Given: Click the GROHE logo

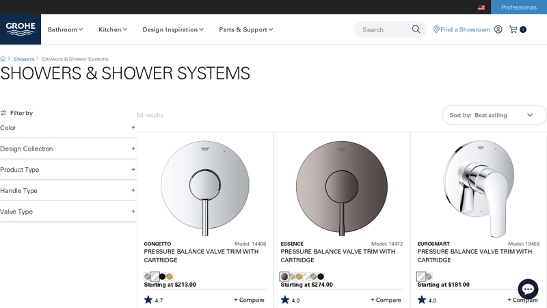Looking at the screenshot, I should coord(21,29).
